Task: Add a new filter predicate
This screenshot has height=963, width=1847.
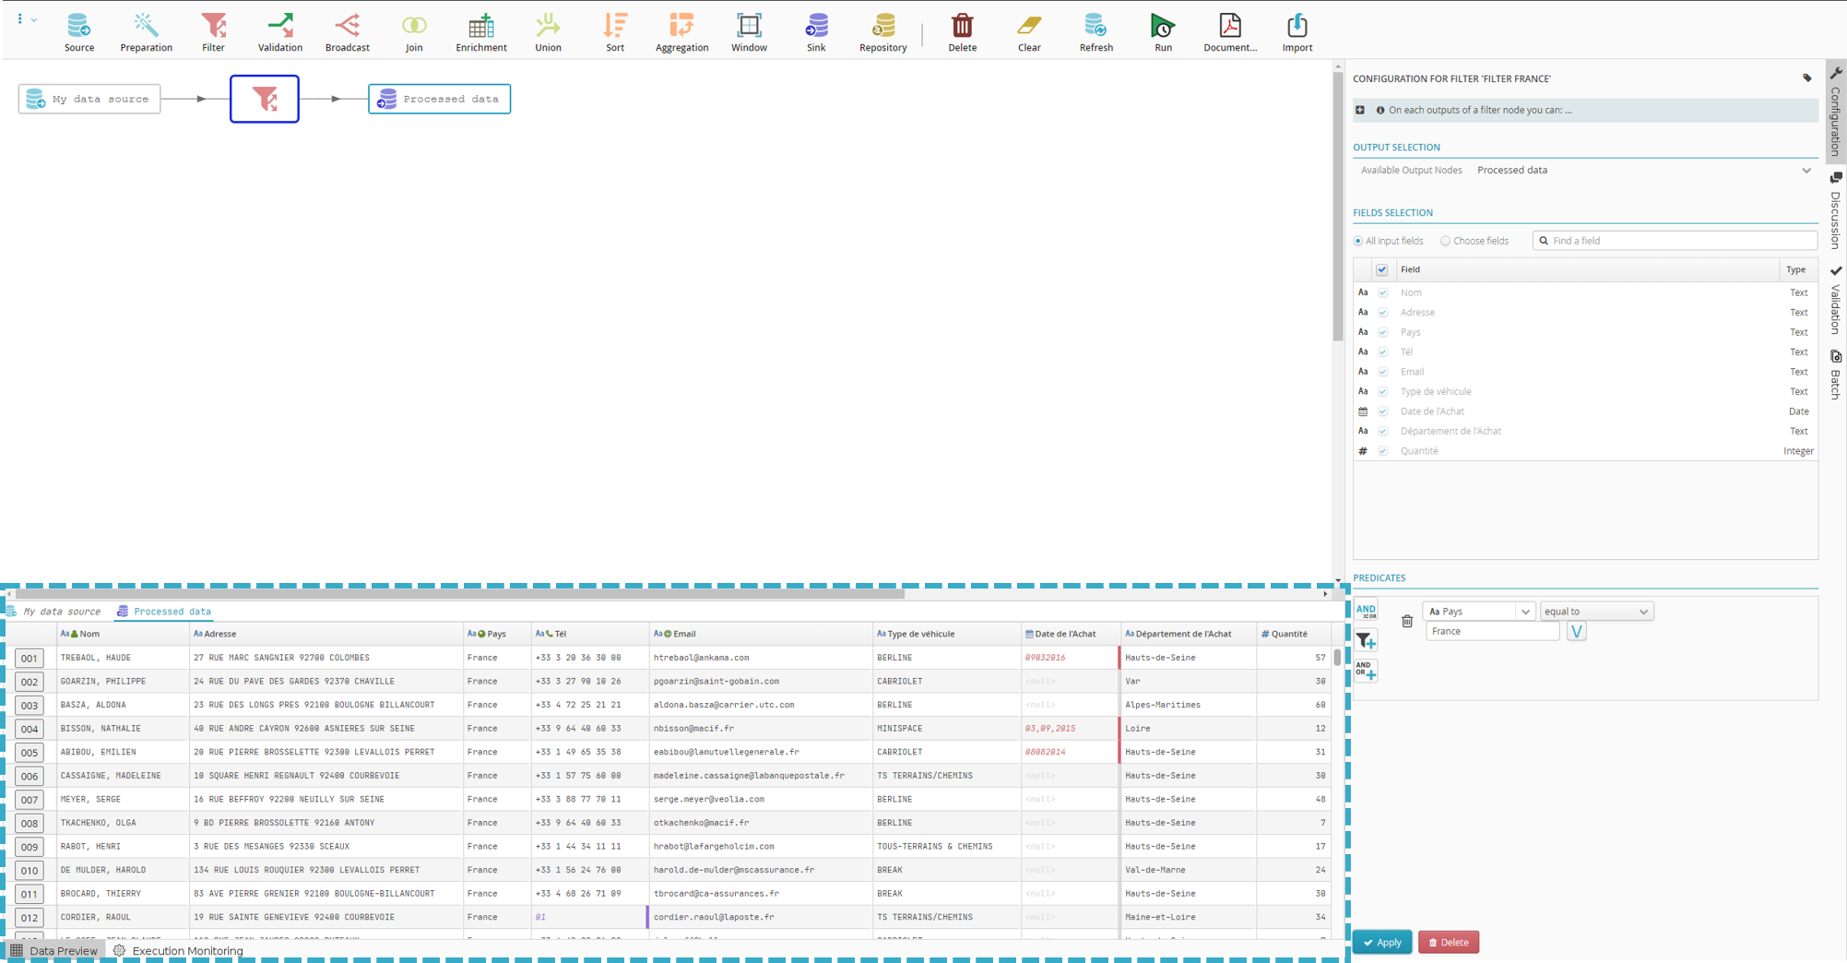Action: coord(1366,639)
